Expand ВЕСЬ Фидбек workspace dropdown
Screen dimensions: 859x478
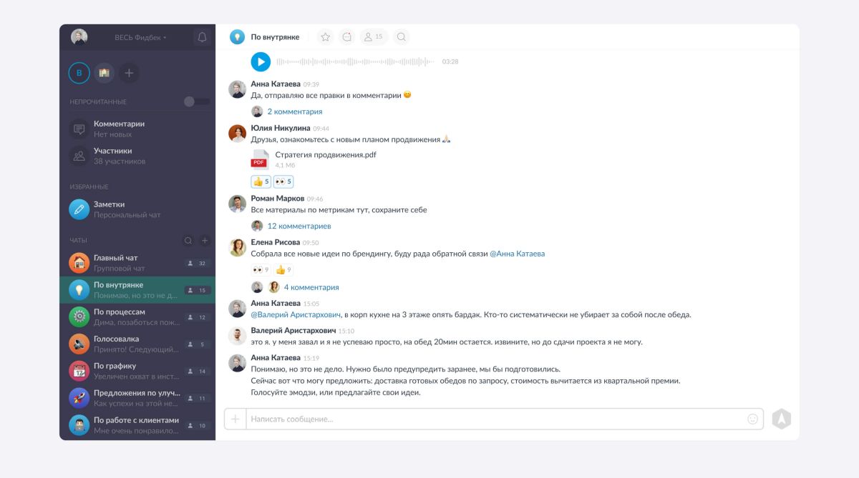141,37
